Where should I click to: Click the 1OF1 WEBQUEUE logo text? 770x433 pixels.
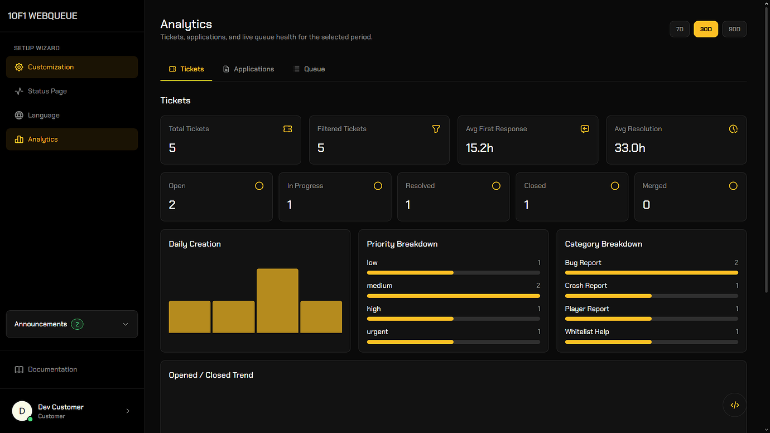pyautogui.click(x=42, y=16)
